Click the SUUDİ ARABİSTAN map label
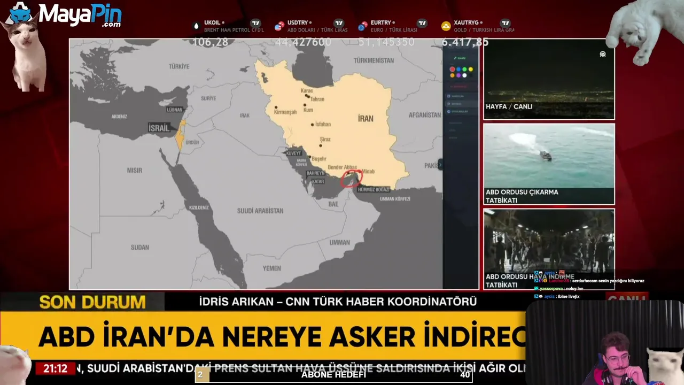 [260, 211]
